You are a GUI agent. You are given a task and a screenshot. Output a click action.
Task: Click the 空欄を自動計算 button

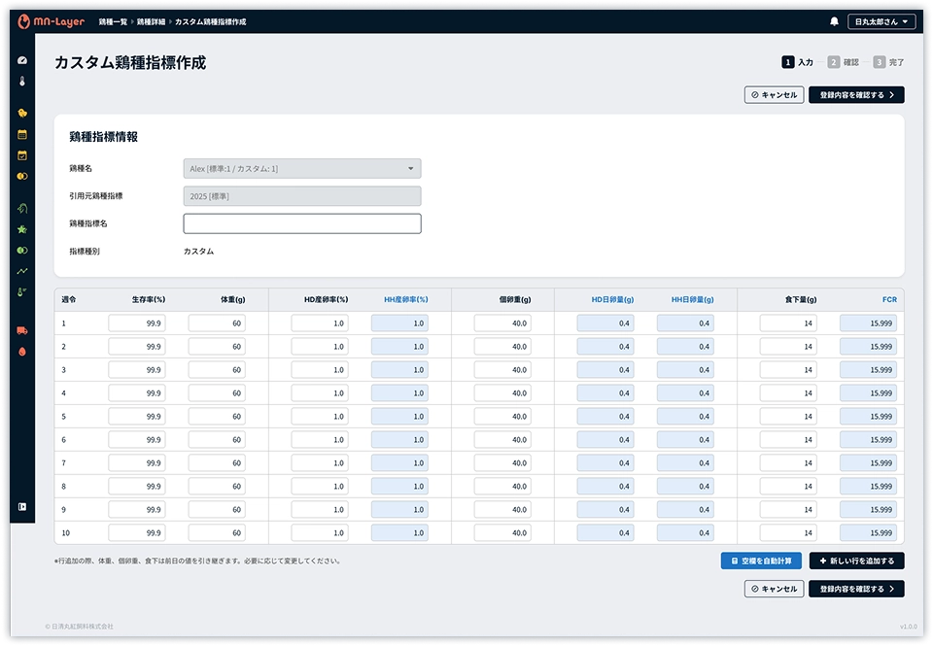pos(761,561)
